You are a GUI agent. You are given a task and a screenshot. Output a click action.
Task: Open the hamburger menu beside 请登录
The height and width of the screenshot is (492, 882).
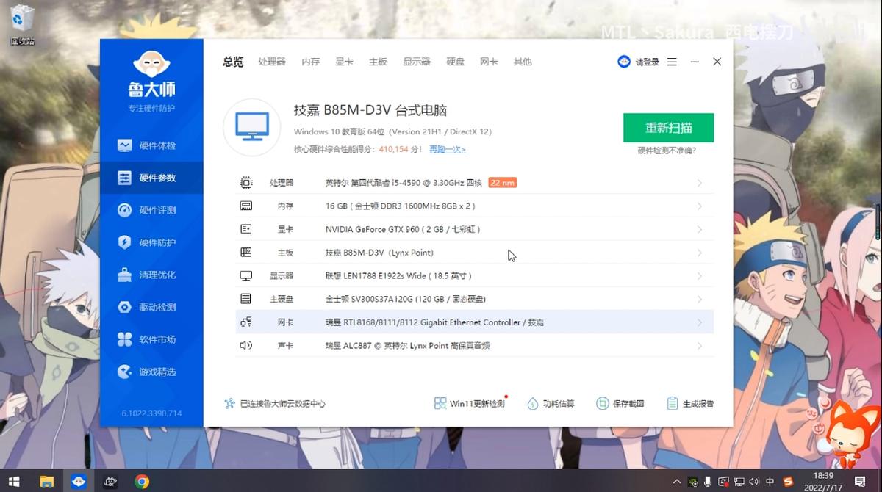coord(672,62)
